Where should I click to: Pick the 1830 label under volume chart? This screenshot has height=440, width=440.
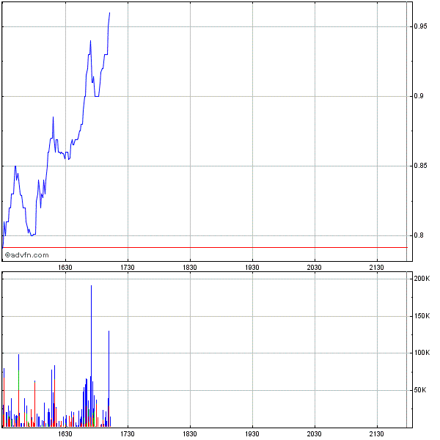tap(190, 434)
